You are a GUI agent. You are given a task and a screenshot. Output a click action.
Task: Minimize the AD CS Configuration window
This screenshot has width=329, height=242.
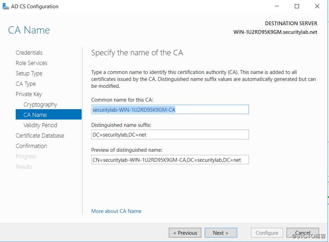277,6
